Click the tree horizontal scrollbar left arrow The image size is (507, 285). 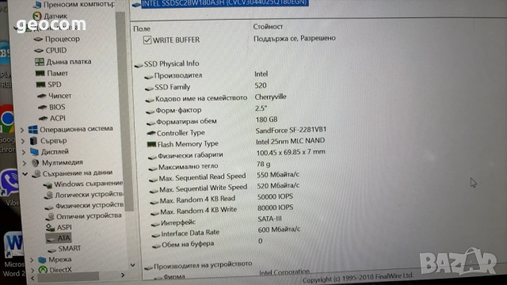pyautogui.click(x=32, y=278)
